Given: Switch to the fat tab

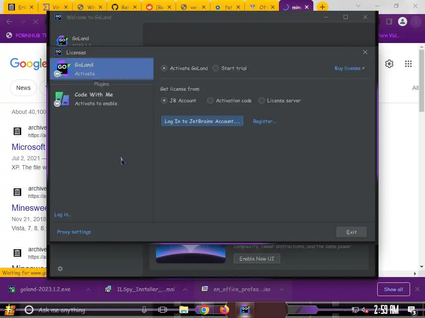Looking at the screenshot, I should [x=227, y=7].
